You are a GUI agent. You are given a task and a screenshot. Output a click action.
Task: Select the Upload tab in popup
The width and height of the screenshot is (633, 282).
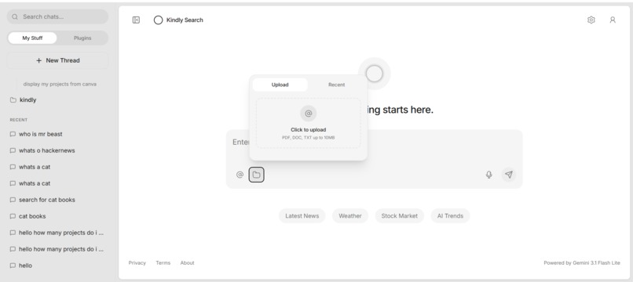tap(280, 85)
